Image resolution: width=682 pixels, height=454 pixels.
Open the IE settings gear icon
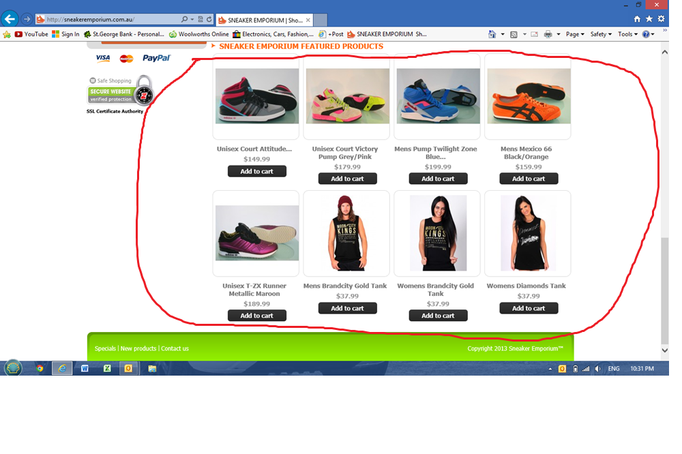(x=661, y=18)
